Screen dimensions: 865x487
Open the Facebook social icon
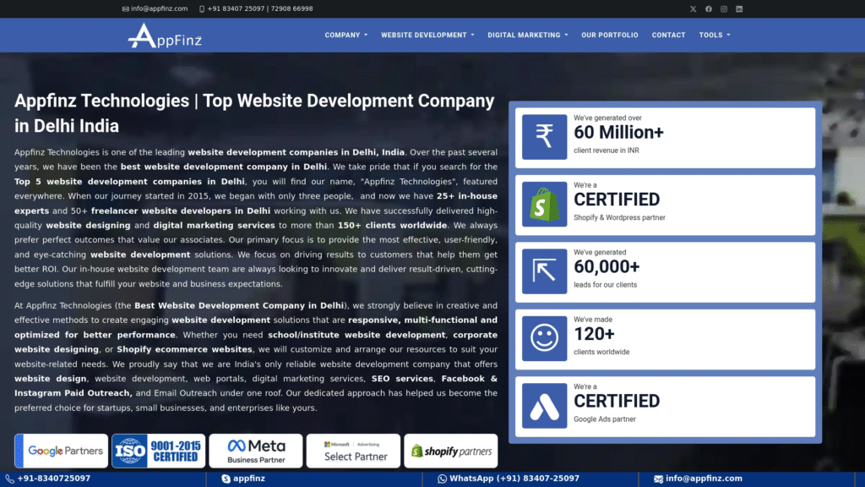point(709,8)
